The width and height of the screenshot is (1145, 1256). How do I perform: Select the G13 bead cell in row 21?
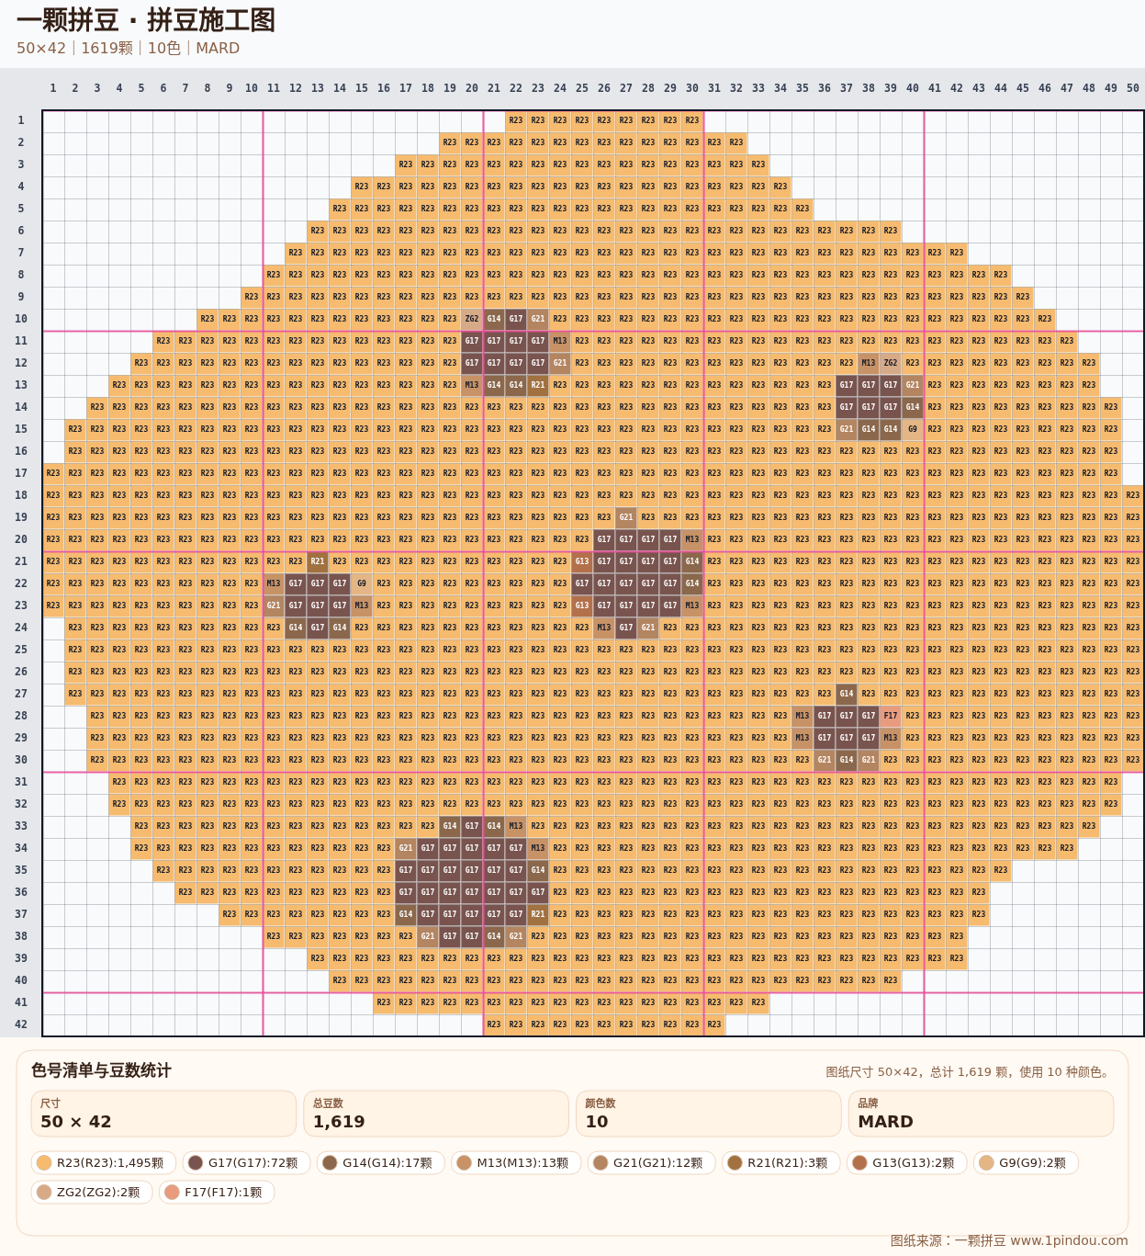(582, 561)
